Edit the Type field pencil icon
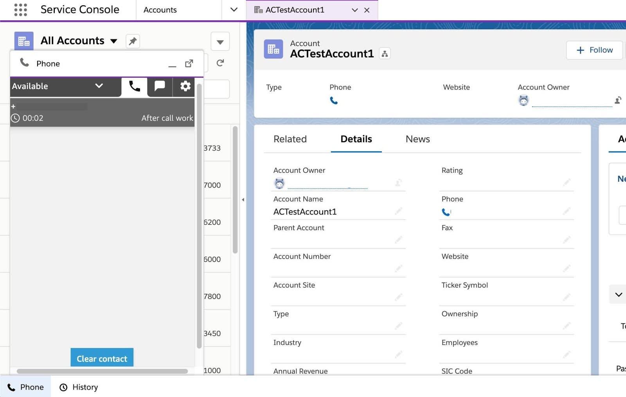 coord(398,325)
